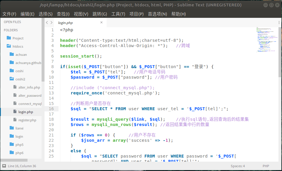Expand the php5 folder

pyautogui.click(x=12, y=145)
